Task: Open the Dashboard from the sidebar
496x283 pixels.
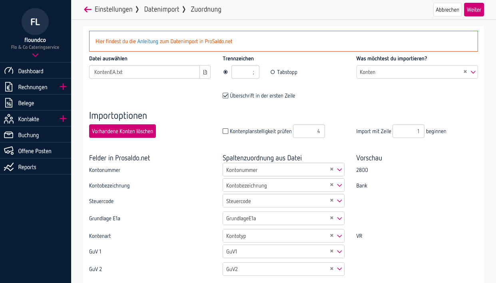Action: click(x=30, y=71)
